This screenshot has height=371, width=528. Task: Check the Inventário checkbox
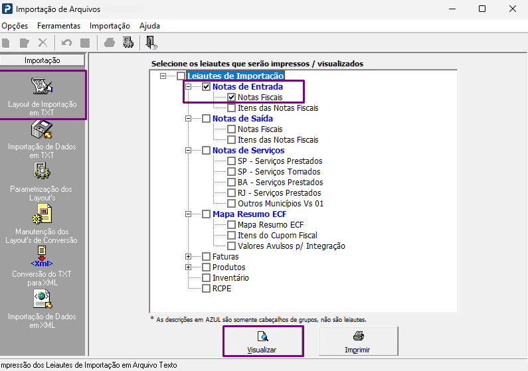tap(206, 278)
